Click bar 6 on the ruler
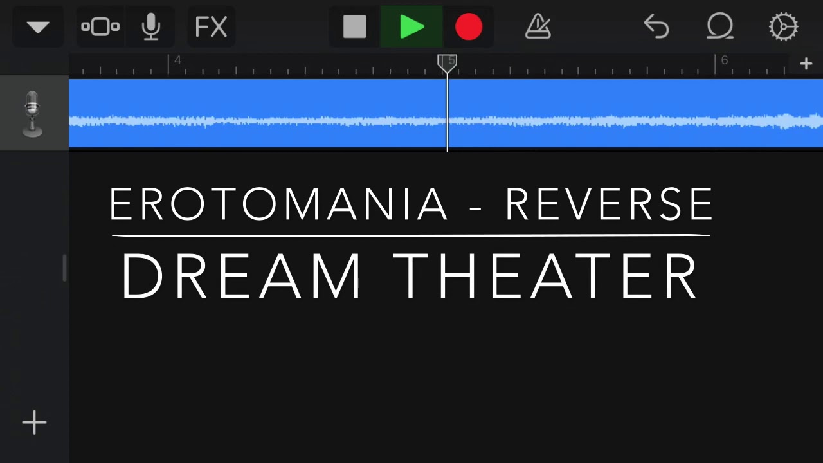The image size is (823, 463). point(724,61)
